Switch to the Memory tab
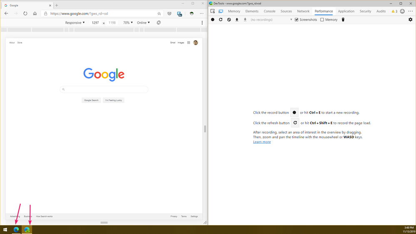Image resolution: width=416 pixels, height=234 pixels. pyautogui.click(x=234, y=11)
